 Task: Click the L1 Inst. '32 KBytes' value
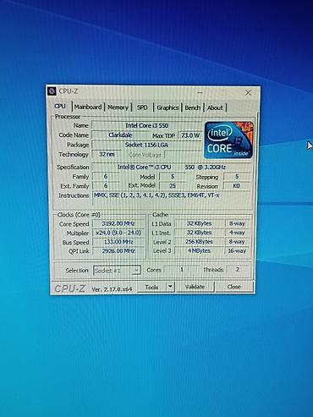199,233
